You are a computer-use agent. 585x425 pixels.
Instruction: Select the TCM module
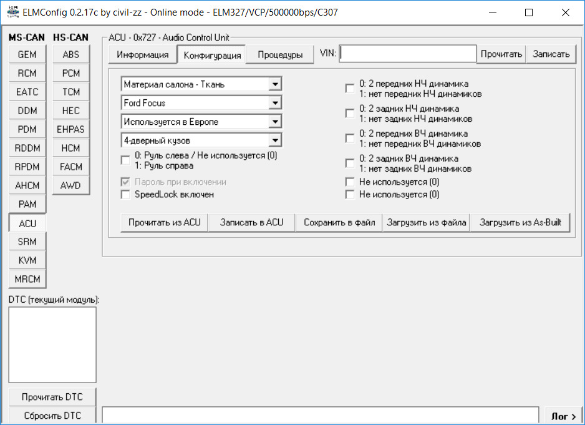(71, 92)
